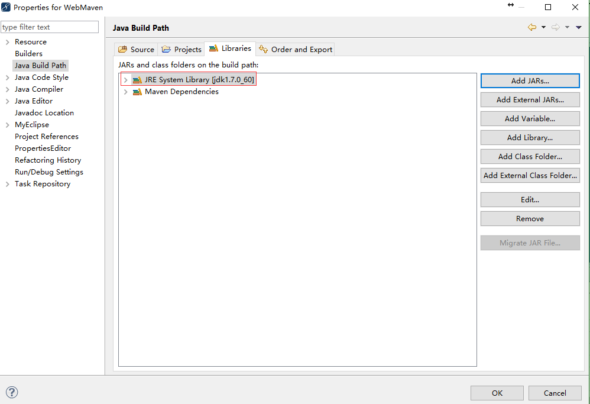
Task: Switch to the Projects tab
Action: [x=181, y=49]
